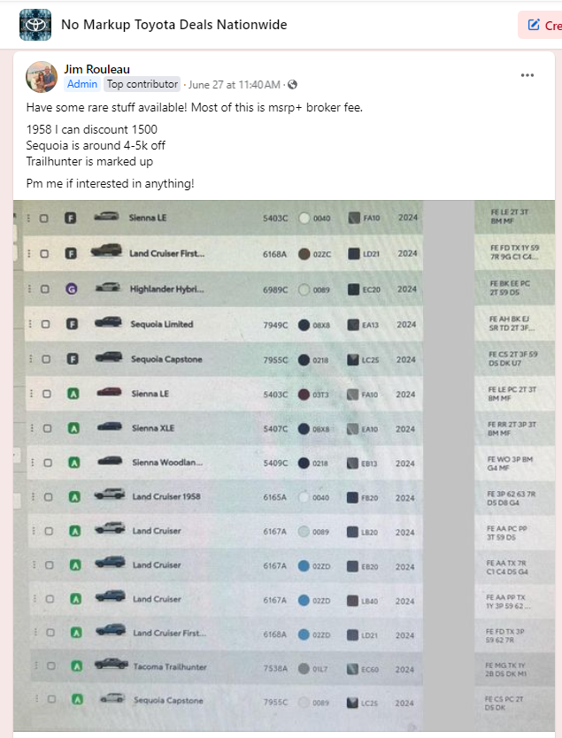
Task: Open Jim Rouleau's profile picture
Action: (x=42, y=77)
